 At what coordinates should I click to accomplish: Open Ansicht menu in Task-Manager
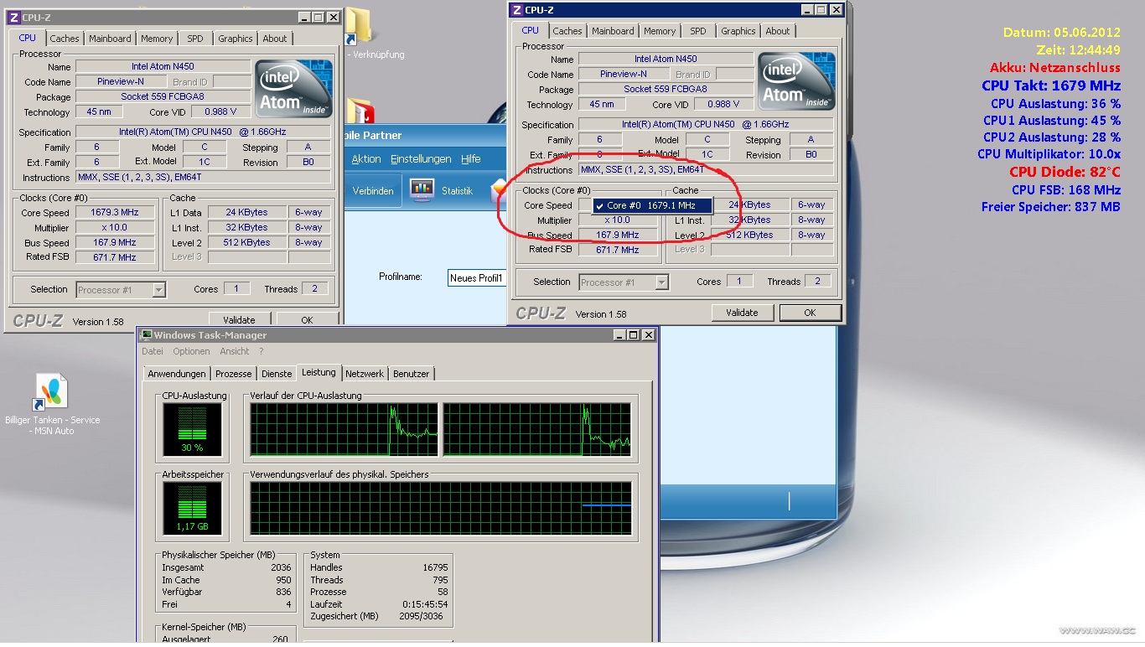235,351
